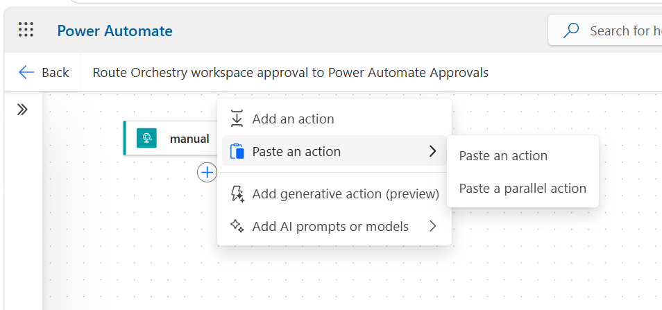Open the app launcher waffle icon

(26, 30)
